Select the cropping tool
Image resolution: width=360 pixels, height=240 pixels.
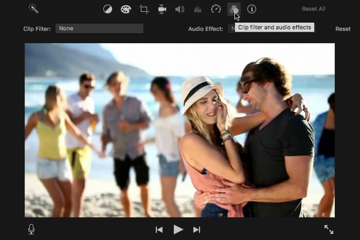tap(144, 9)
